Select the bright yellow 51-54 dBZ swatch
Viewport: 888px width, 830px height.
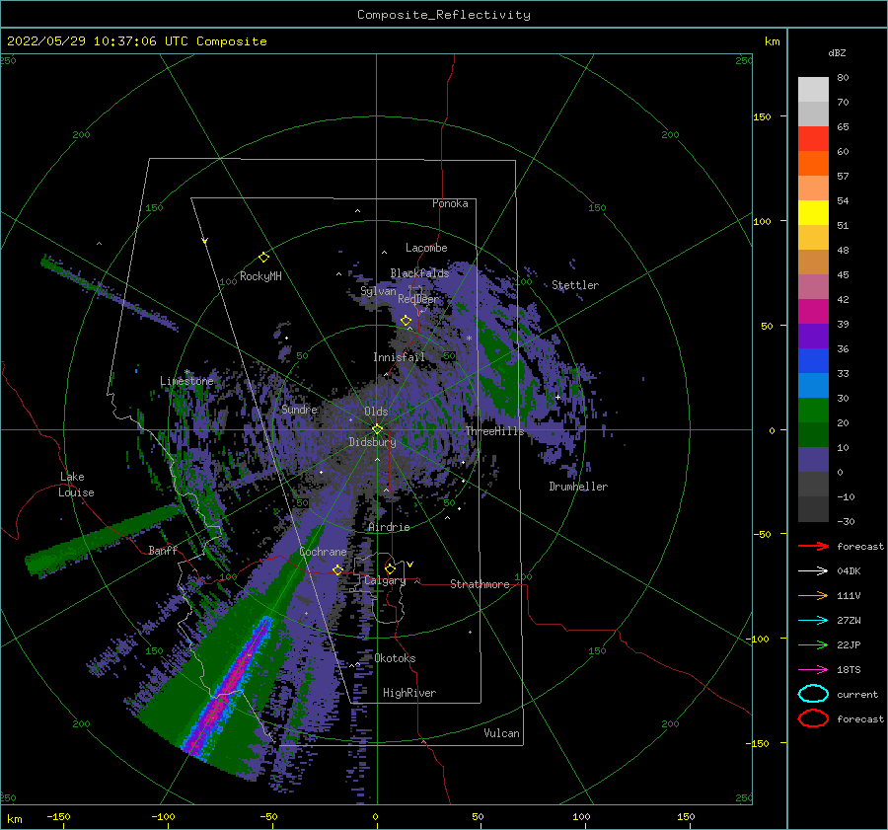click(813, 213)
